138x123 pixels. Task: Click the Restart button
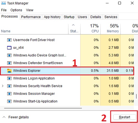tap(124, 117)
